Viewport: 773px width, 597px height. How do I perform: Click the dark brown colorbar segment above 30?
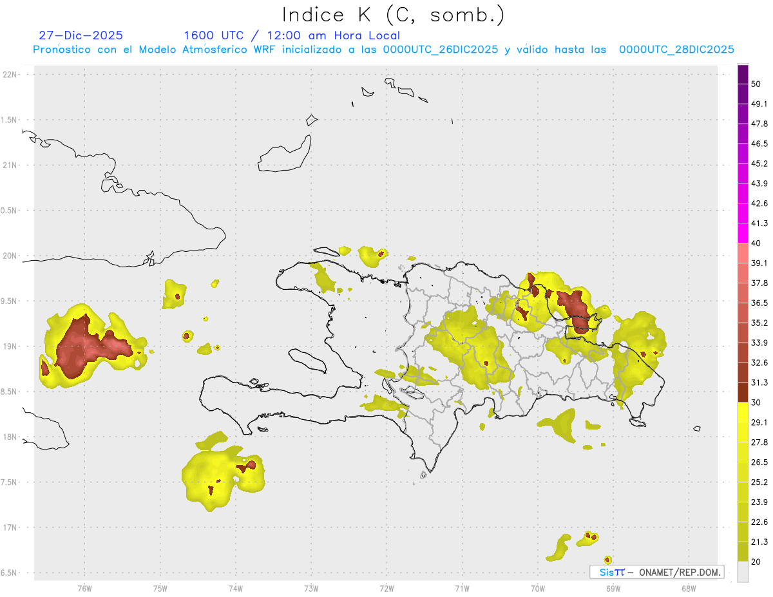(743, 392)
